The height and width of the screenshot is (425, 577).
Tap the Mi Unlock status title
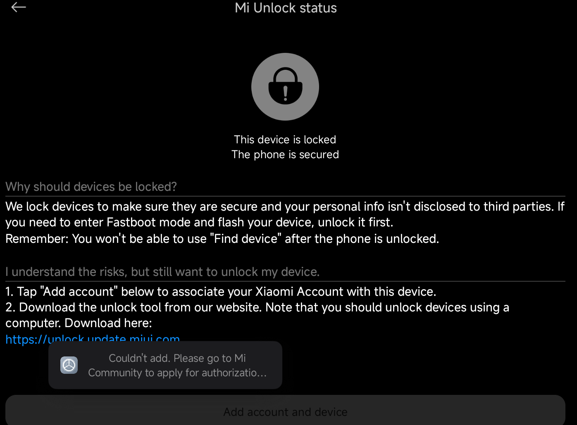pyautogui.click(x=286, y=8)
